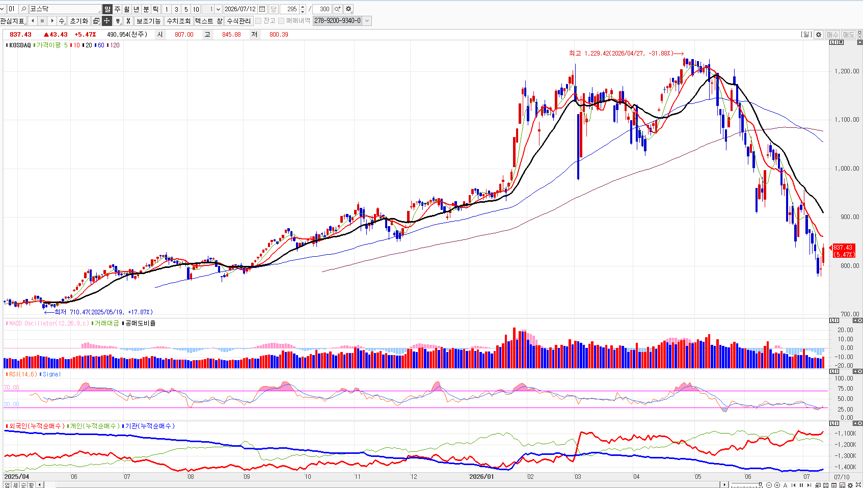This screenshot has width=863, height=488.
Task: Click the zoom magnifier plus icon
Action: point(337,9)
